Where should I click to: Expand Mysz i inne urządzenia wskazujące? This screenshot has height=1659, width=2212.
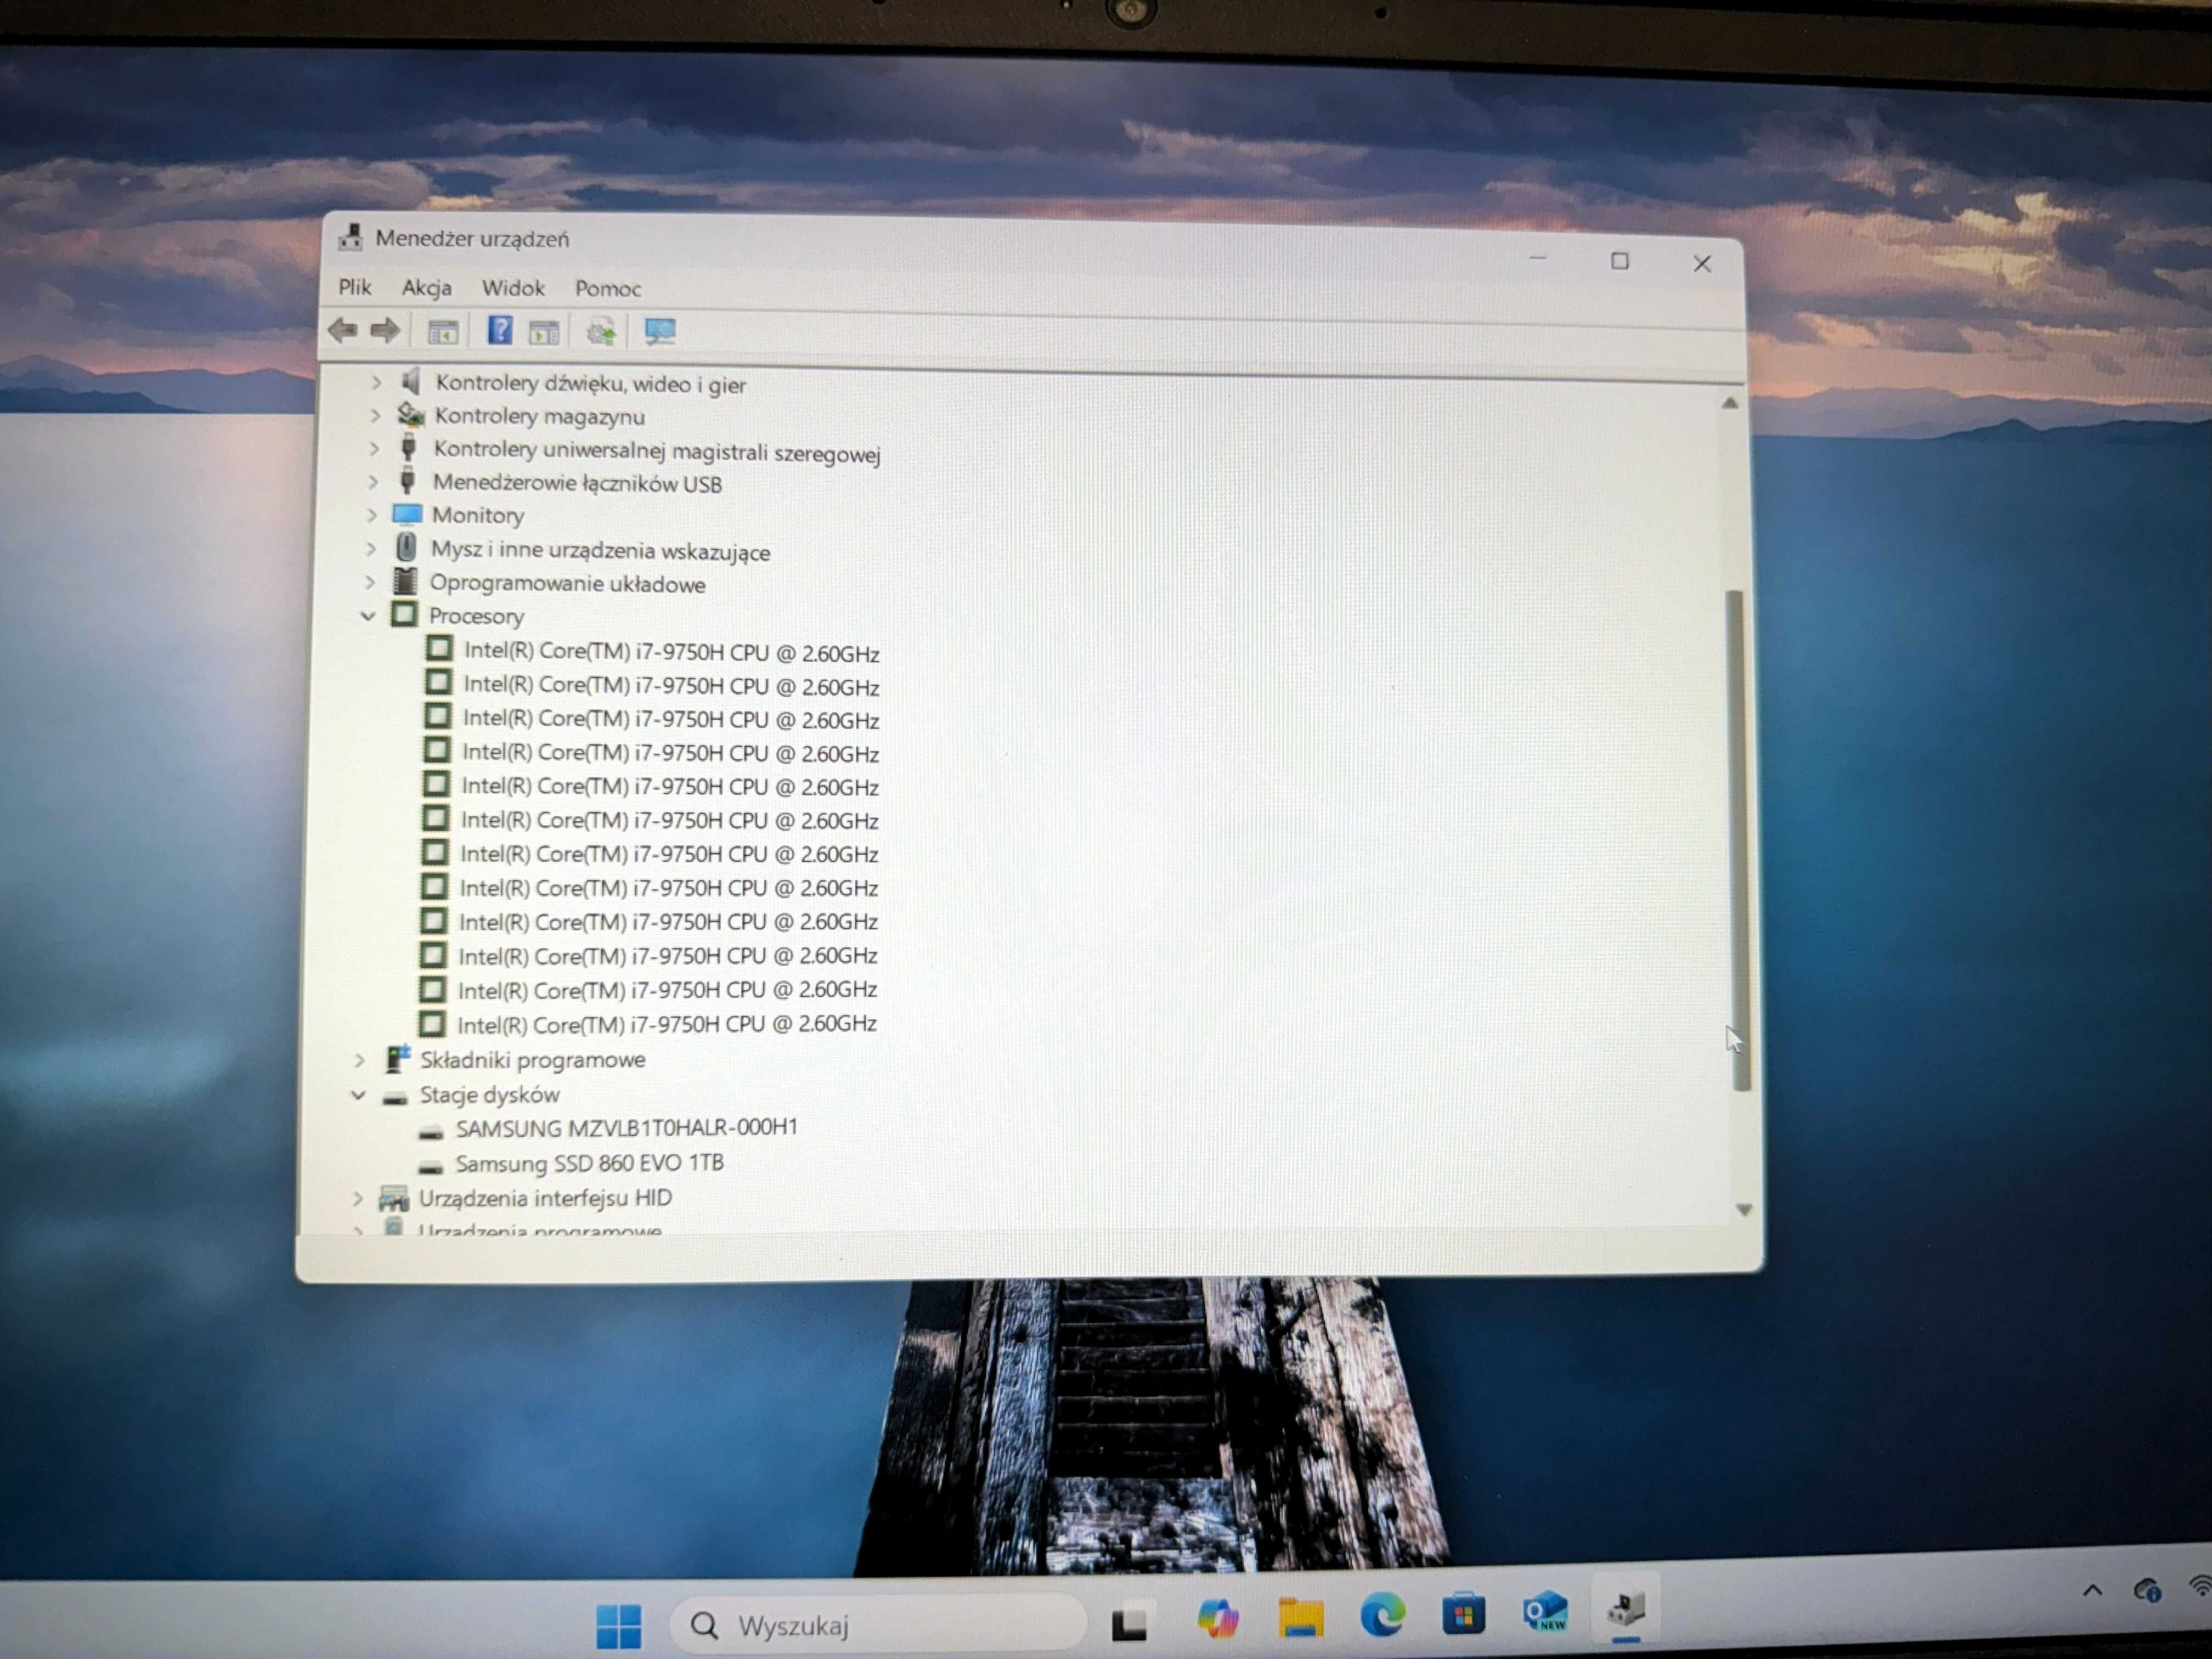pyautogui.click(x=371, y=548)
